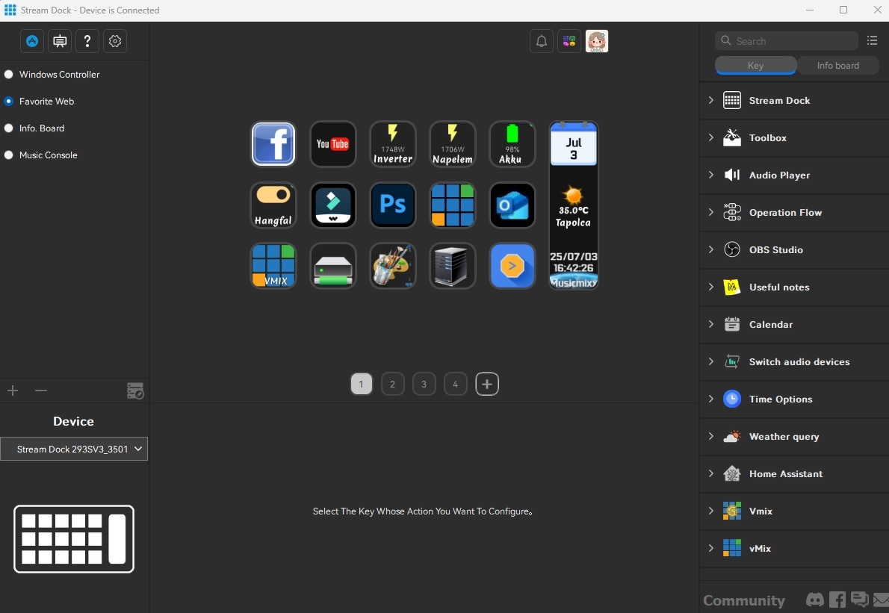Select the Hangfal toggle key
This screenshot has height=613, width=889.
pyautogui.click(x=273, y=205)
